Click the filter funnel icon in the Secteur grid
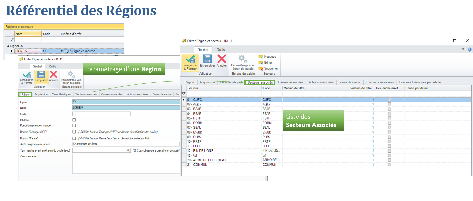Screen dimensions: 473x201 point(184,94)
